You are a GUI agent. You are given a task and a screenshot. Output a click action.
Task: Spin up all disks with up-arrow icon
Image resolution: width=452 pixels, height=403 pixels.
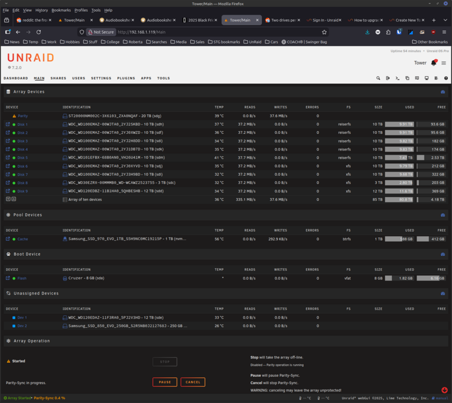[13, 199]
